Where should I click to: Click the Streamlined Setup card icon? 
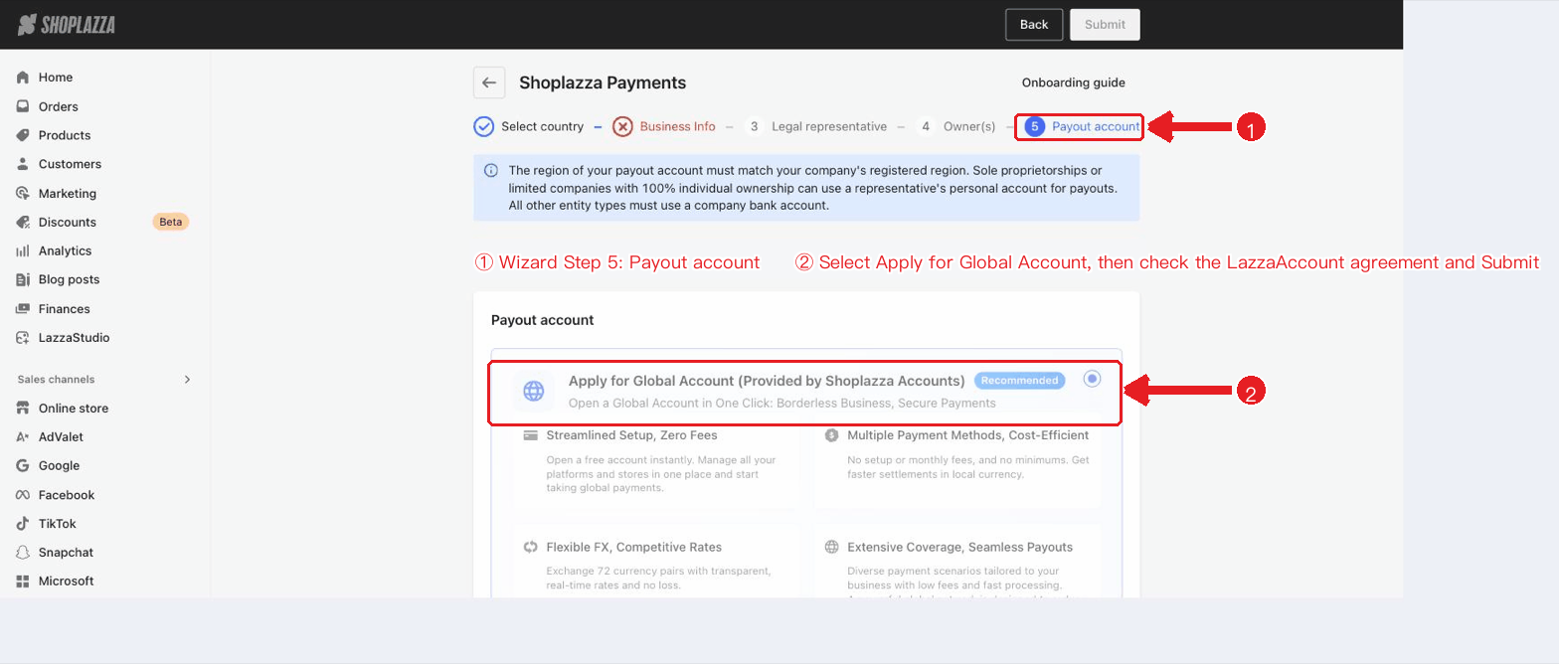(x=531, y=435)
